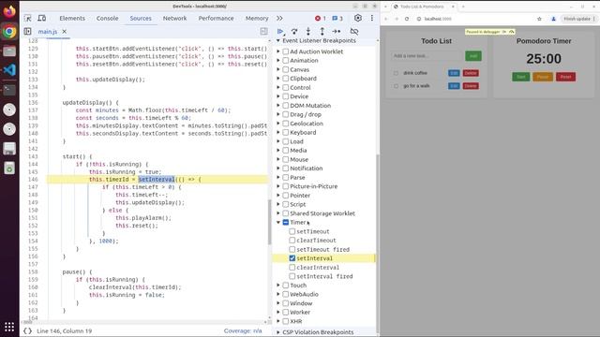Click the green Add task button
Screen dimensions: 600x337
click(473, 56)
